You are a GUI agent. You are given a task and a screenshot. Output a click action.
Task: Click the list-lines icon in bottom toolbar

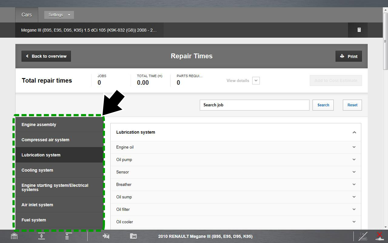(68, 236)
